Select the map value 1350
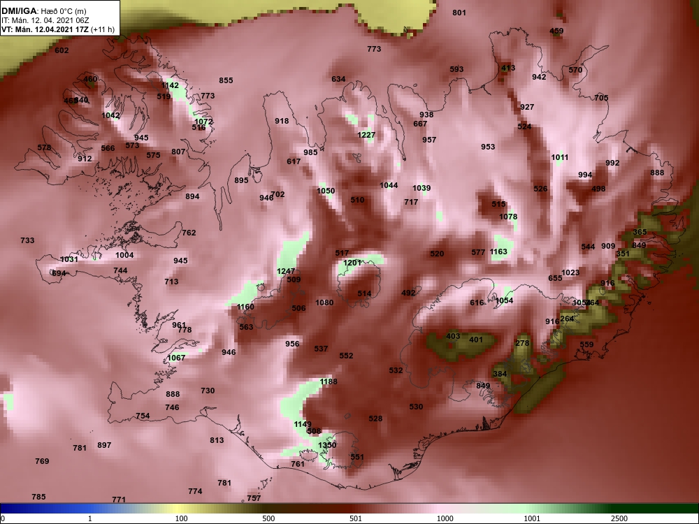This screenshot has width=699, height=524. tap(327, 445)
